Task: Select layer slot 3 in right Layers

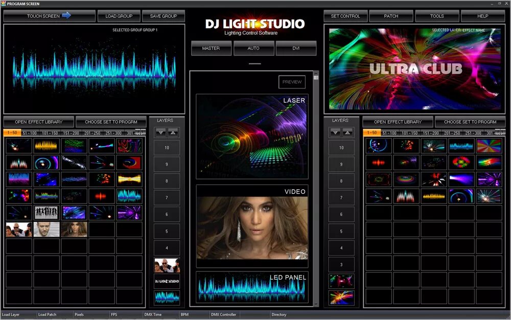Action: pos(341,265)
